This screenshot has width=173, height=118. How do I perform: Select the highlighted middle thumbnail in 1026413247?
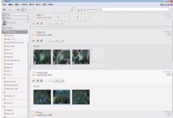(61, 97)
